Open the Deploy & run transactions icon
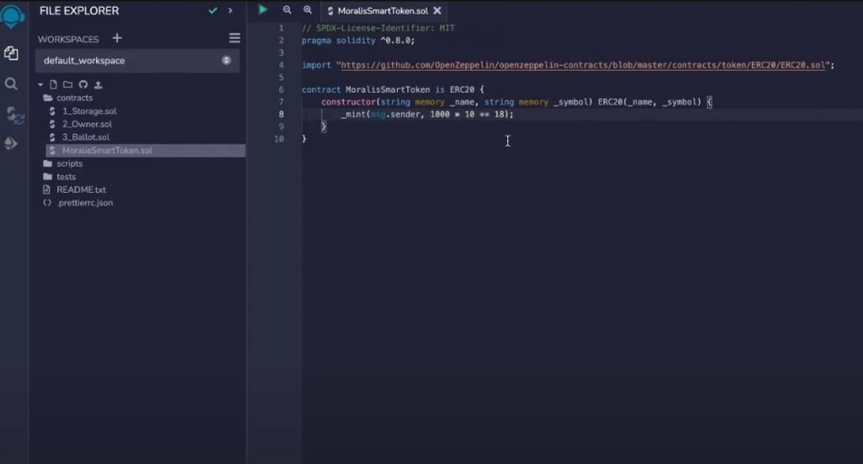 point(11,143)
